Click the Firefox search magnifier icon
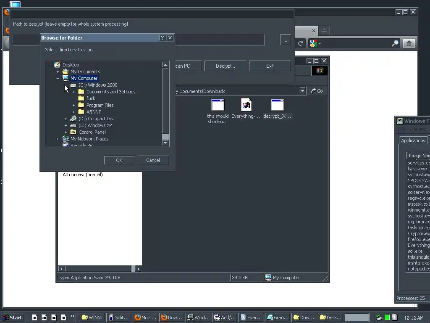Viewport: 430px width, 323px height. coord(395,43)
